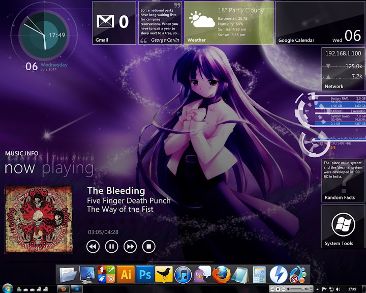366x293 pixels.
Task: Click the elapsed time 03:05/04:28
Action: (x=103, y=232)
